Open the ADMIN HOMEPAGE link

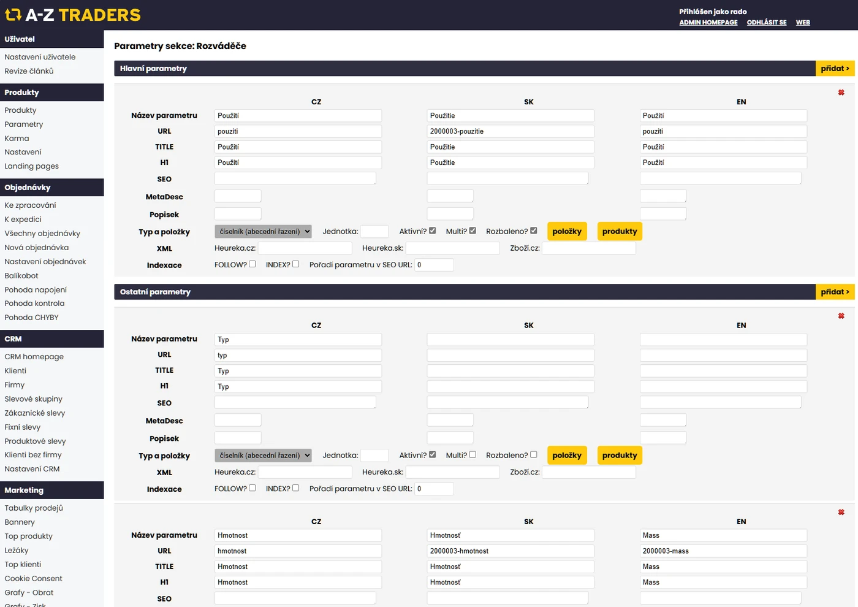tap(708, 23)
